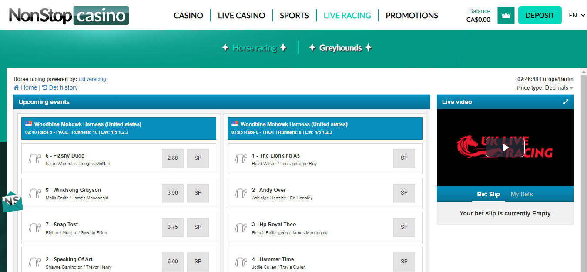Screen dimensions: 587x272
Task: Go to the racing Home link
Action: point(25,87)
